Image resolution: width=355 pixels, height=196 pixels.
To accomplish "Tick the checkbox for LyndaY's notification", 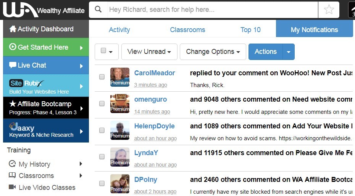I will [x=102, y=157].
